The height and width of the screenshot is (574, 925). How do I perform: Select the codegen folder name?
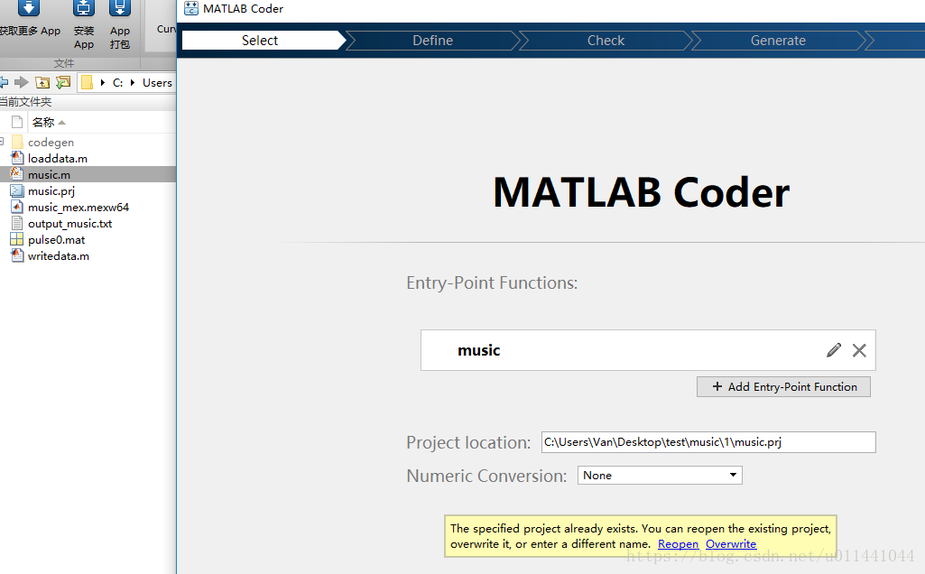[51, 143]
